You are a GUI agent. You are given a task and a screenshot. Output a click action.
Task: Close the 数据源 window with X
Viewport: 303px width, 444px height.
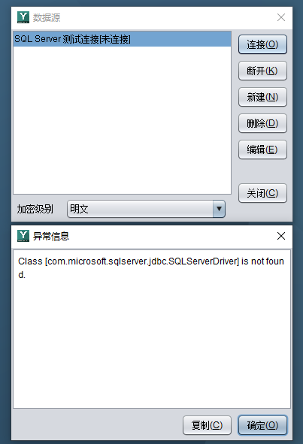click(x=281, y=17)
